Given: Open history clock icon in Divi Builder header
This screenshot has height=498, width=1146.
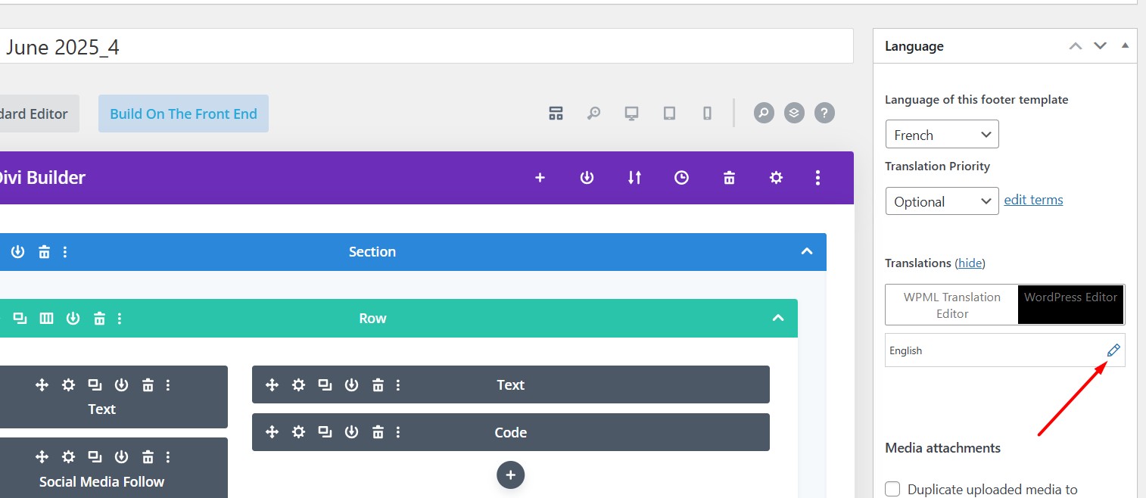Looking at the screenshot, I should (682, 177).
